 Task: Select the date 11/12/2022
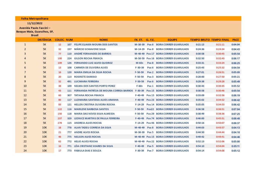(x=35, y=23)
